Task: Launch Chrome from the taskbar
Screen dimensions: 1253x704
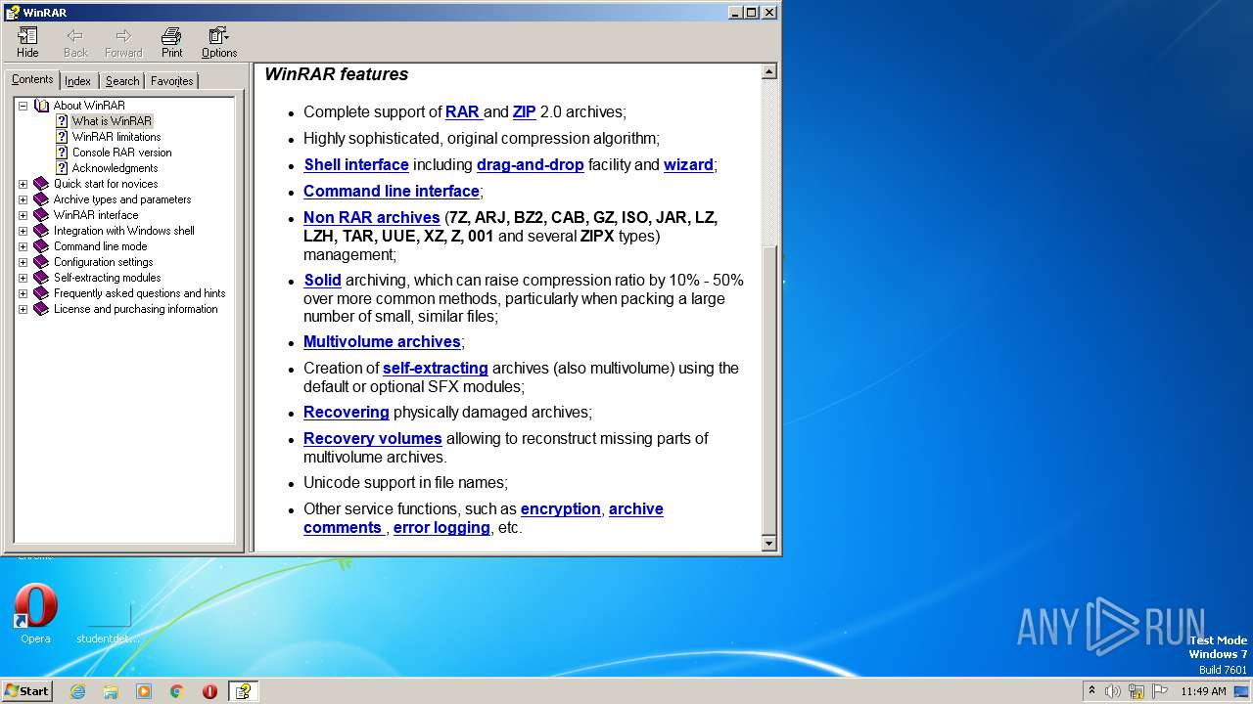Action: click(177, 691)
